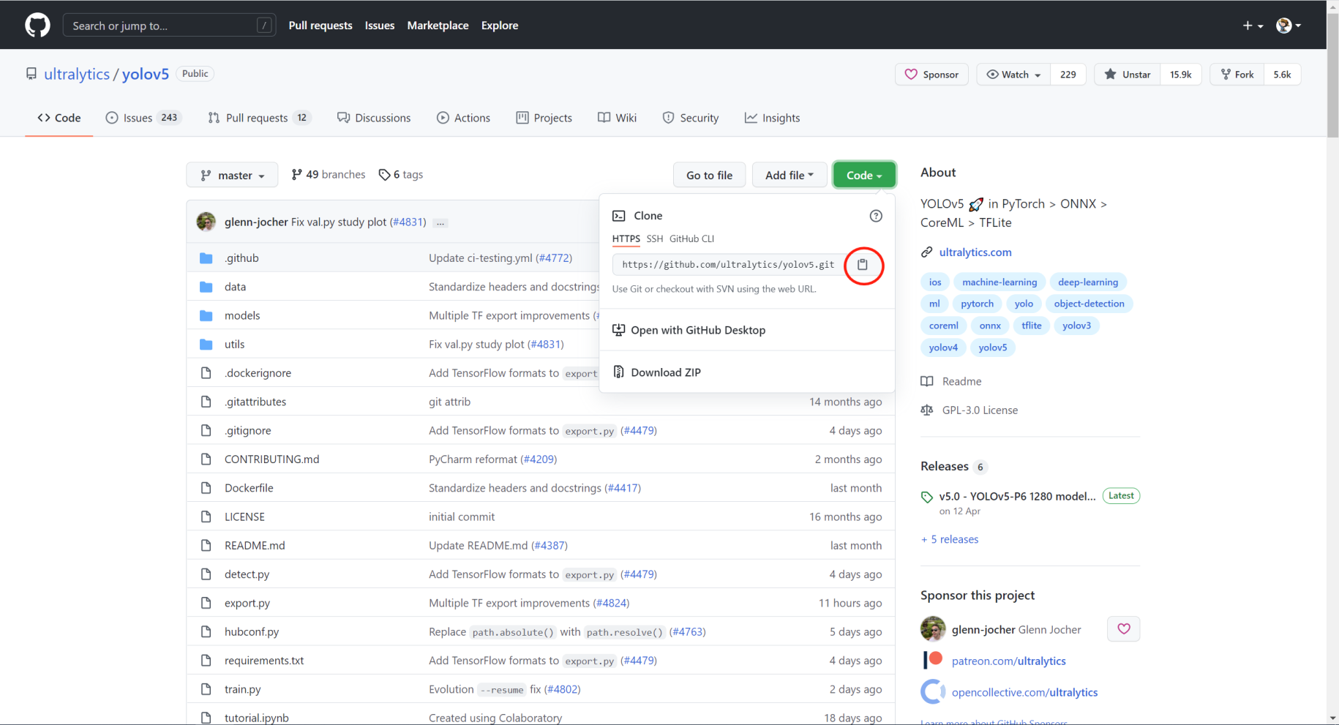Open the 6 tags link
The image size is (1339, 725).
pyautogui.click(x=401, y=175)
